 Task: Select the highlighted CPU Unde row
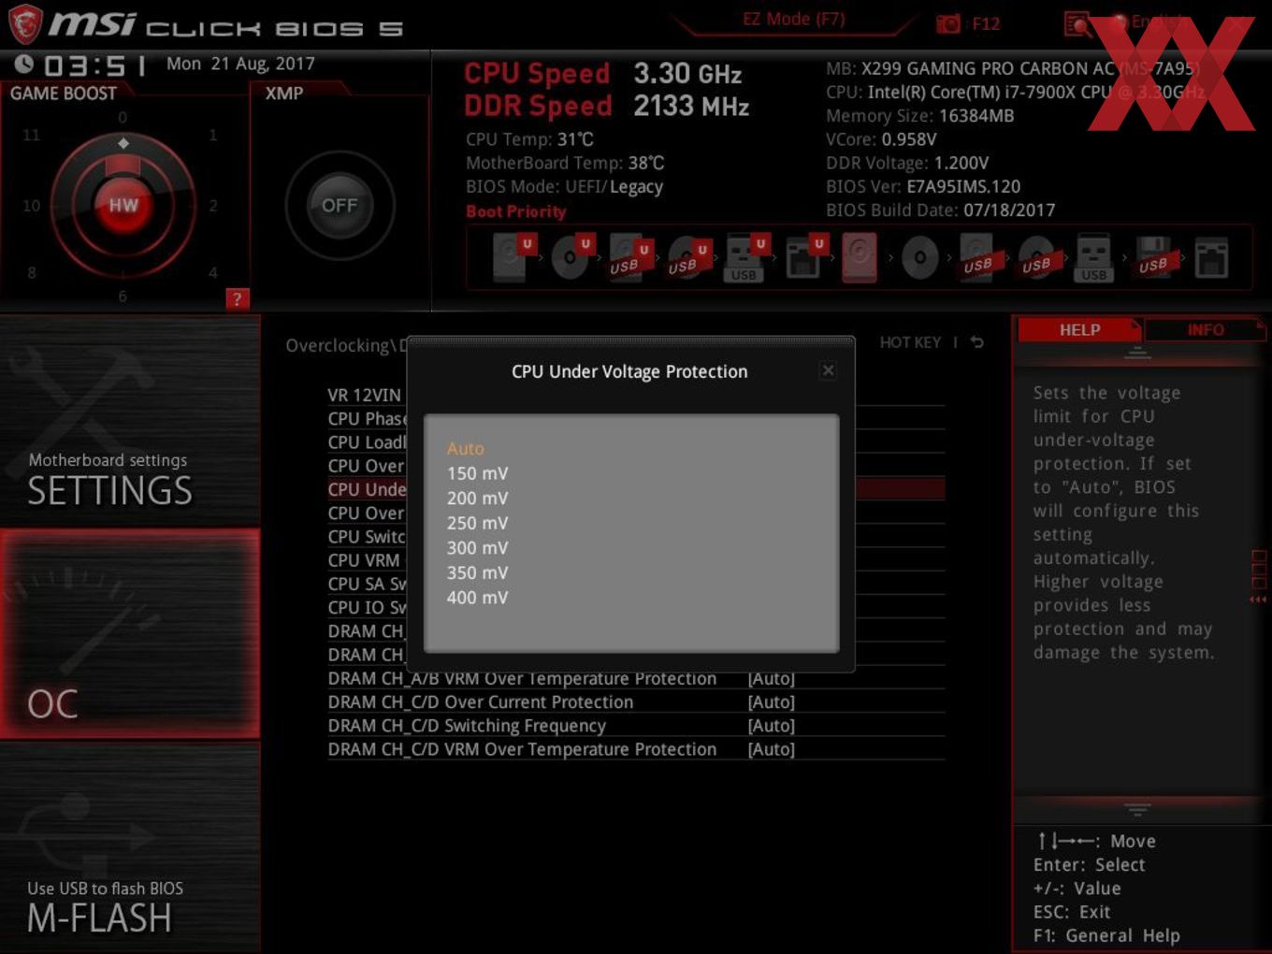[367, 488]
